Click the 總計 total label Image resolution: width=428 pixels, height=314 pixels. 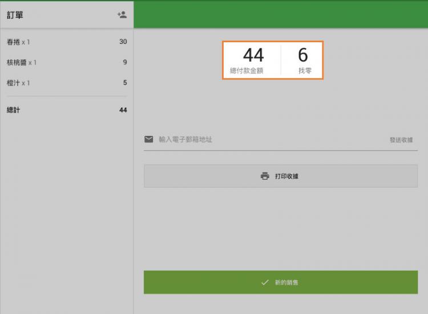pos(13,110)
